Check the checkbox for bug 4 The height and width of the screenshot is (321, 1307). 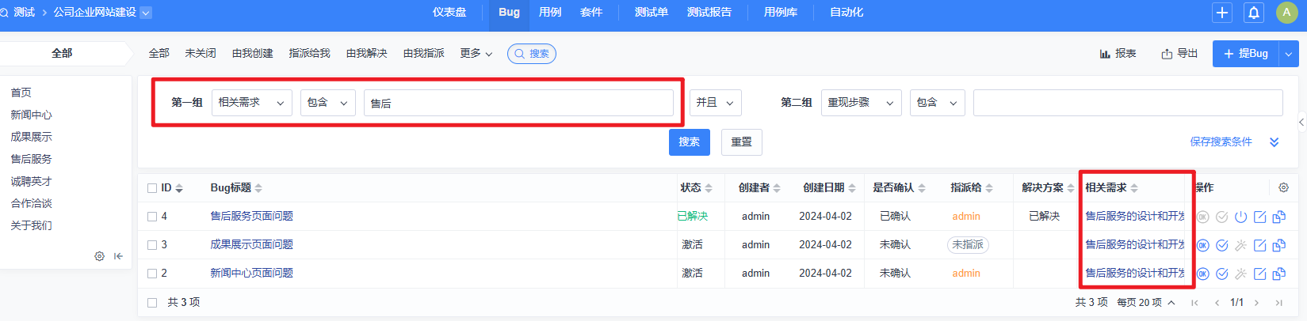pyautogui.click(x=152, y=217)
